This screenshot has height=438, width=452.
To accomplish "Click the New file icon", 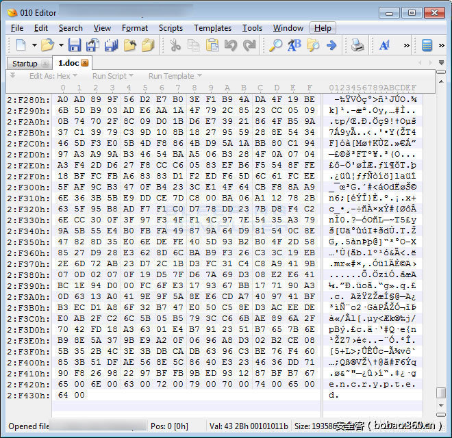I will click(21, 45).
